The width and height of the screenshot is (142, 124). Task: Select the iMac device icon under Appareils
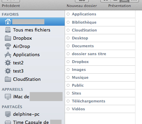[8, 97]
